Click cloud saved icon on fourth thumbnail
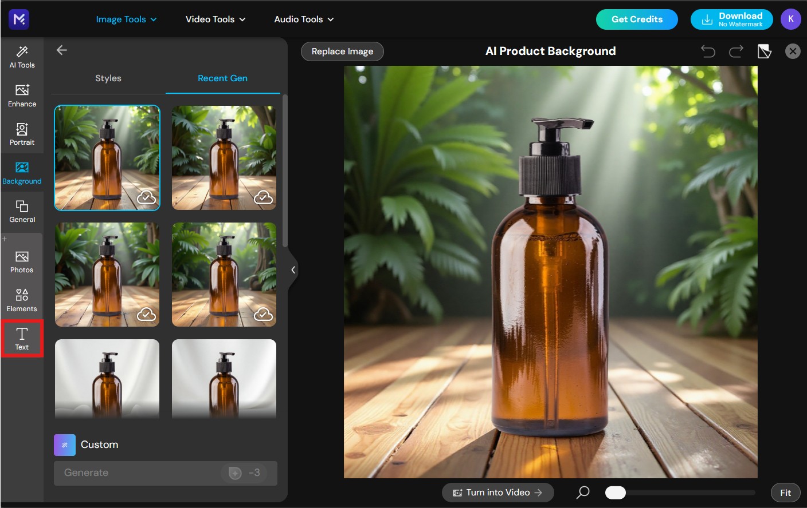807x508 pixels. point(263,314)
